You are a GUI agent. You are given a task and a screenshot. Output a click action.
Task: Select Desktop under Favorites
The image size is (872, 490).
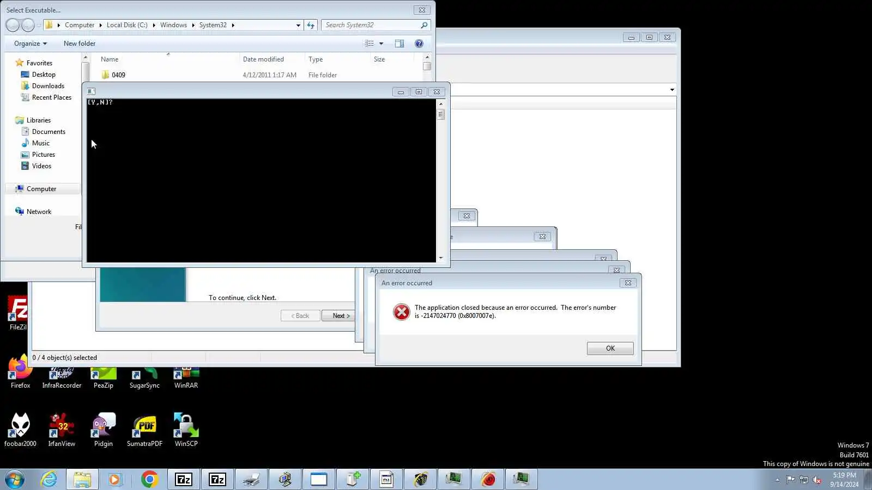[x=44, y=75]
